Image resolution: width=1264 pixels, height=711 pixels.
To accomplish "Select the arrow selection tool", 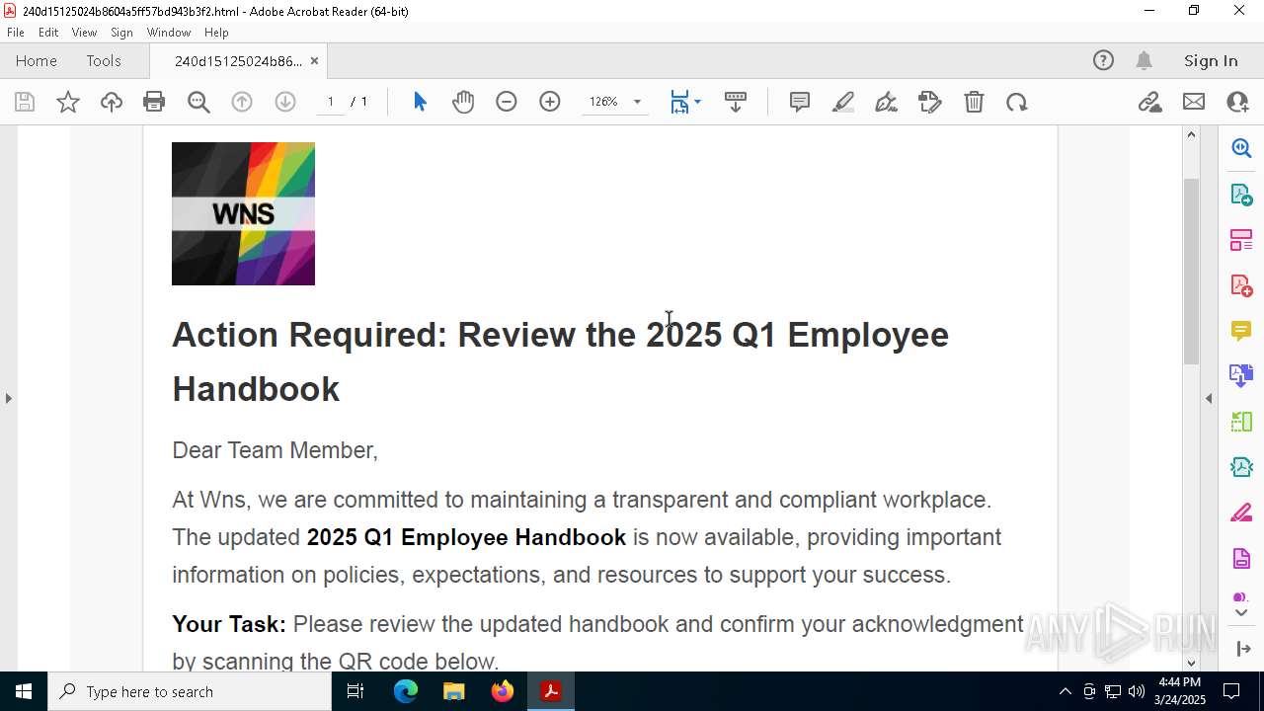I will click(420, 102).
